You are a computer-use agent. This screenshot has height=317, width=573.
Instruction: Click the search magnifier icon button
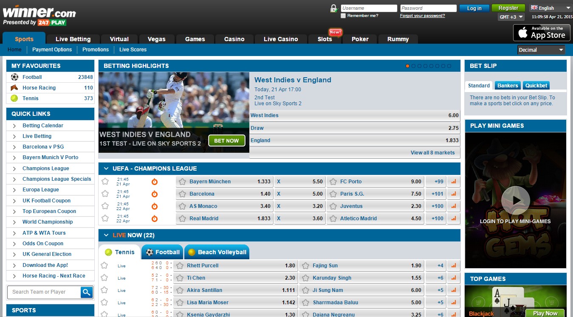pyautogui.click(x=87, y=292)
